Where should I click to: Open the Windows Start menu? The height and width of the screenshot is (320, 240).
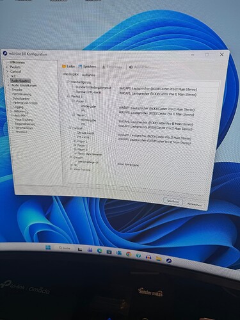click(48, 248)
